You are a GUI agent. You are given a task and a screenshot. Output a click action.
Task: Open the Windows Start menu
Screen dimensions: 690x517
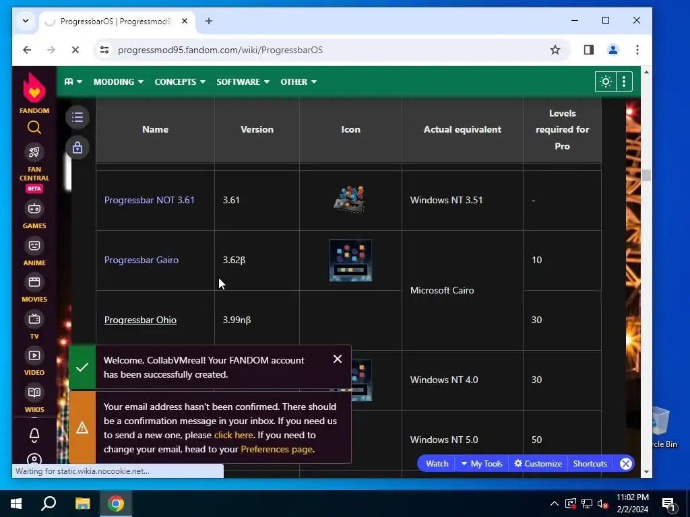point(16,504)
